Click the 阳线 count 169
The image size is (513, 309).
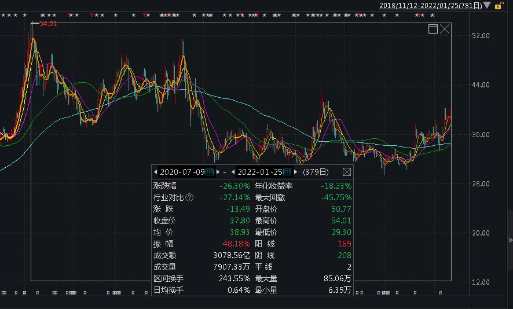coord(345,244)
